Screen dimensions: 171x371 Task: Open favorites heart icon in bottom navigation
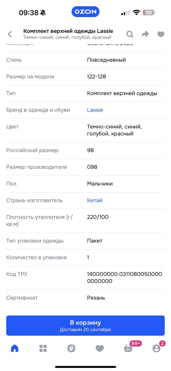click(x=100, y=348)
